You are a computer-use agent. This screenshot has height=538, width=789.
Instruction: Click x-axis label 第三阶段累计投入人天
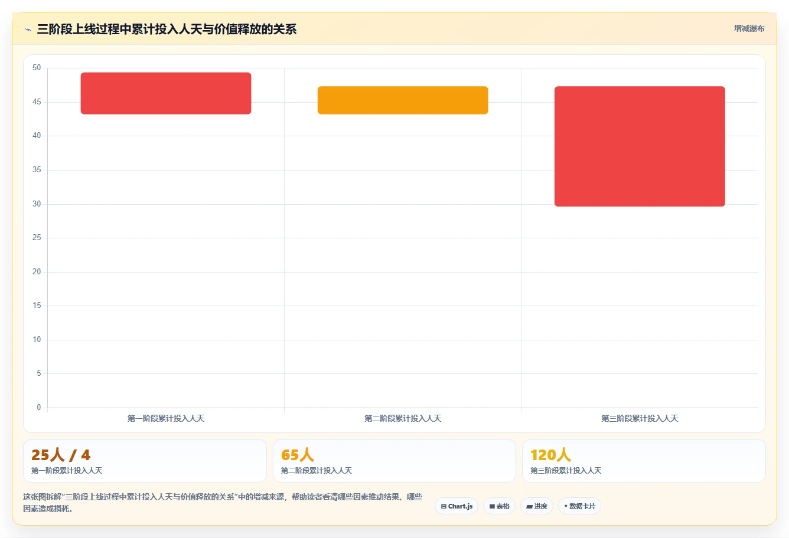(640, 418)
